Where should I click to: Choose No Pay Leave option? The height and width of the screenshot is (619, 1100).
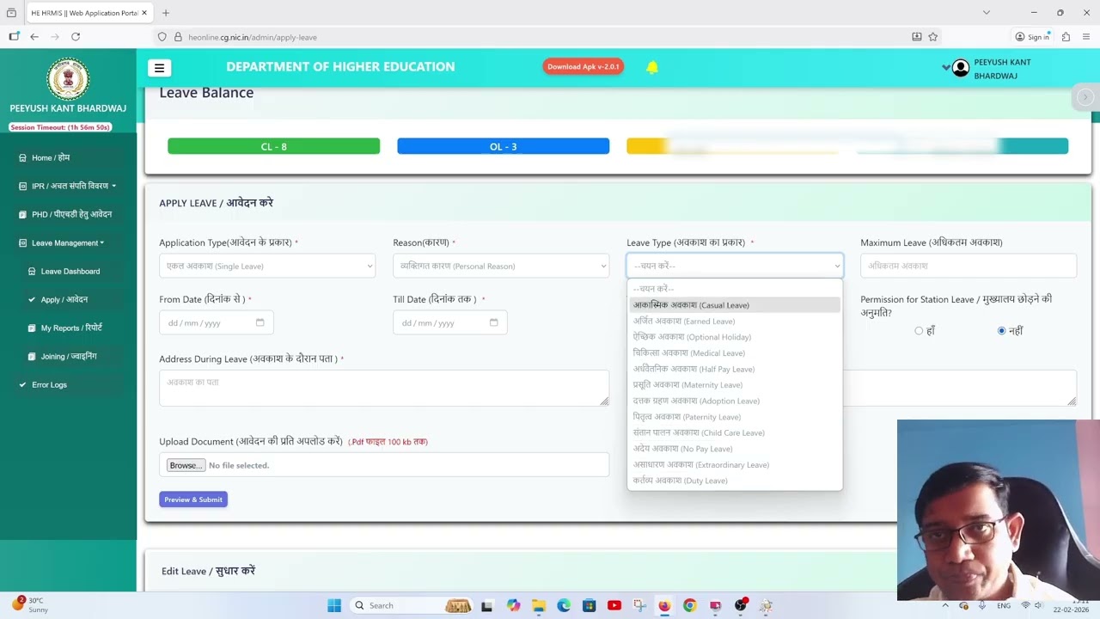point(735,449)
